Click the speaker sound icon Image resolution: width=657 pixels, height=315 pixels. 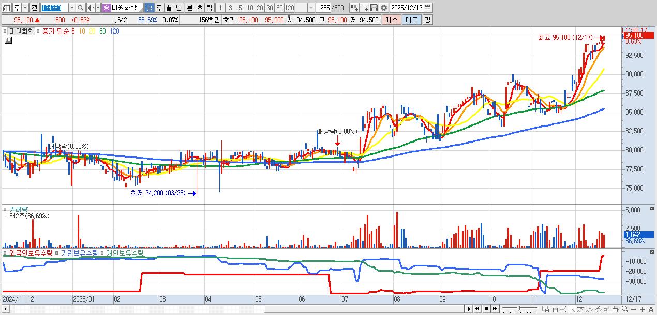91,8
